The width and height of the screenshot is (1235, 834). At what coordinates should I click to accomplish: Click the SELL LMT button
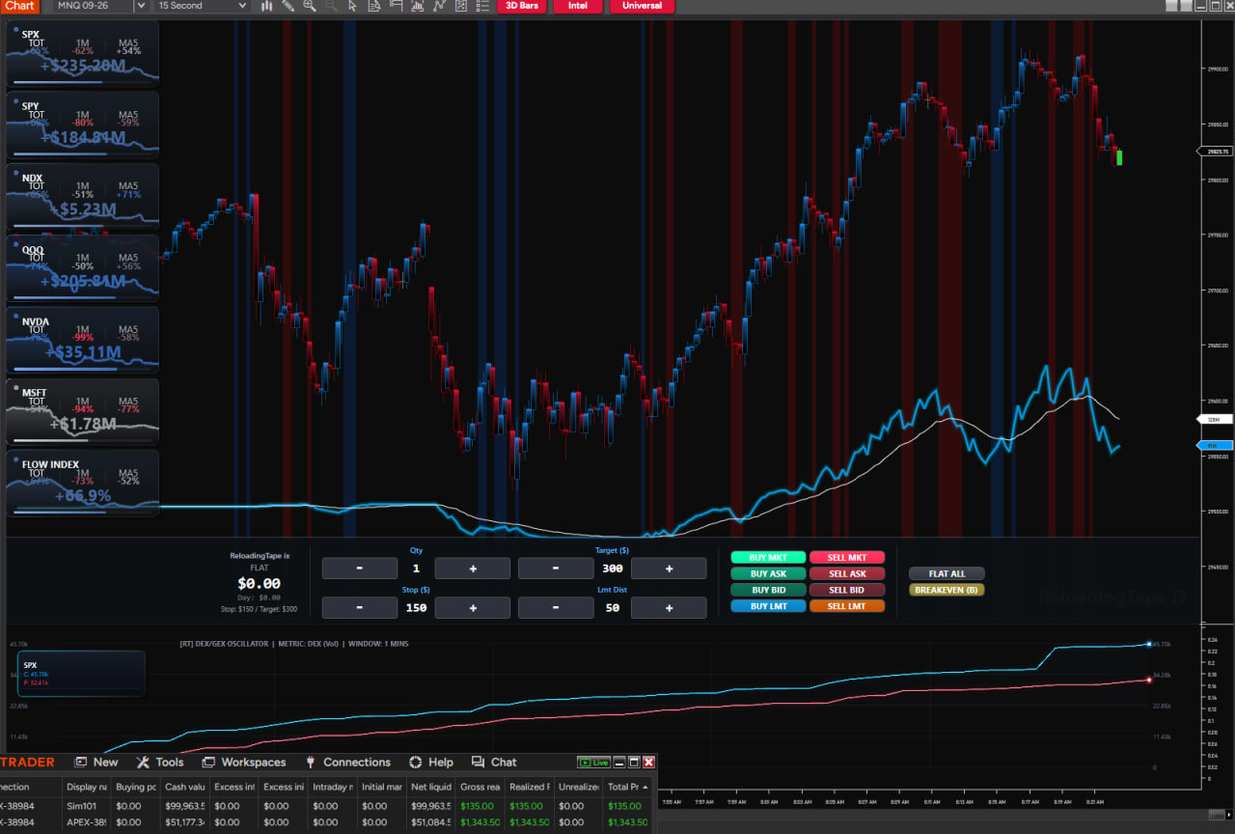847,606
